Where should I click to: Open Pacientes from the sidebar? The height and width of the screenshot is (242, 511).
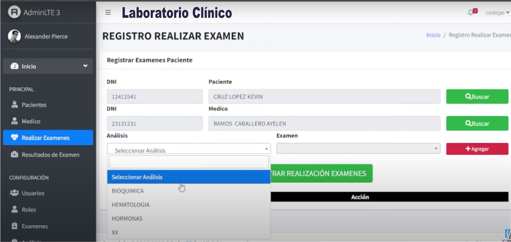[34, 105]
